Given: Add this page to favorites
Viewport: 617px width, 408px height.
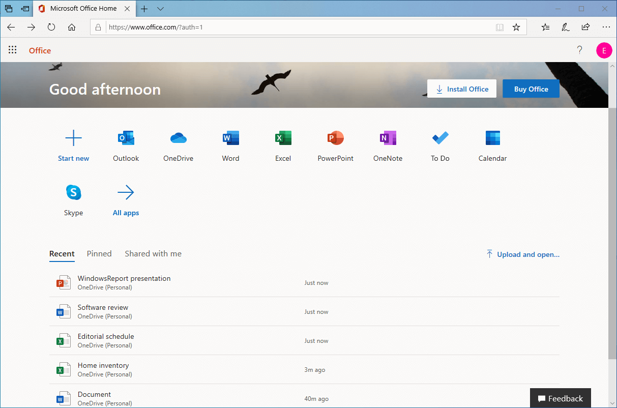Looking at the screenshot, I should tap(516, 27).
